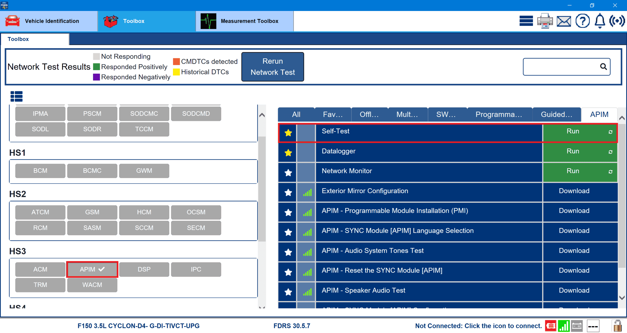
Task: Click the search magnifier icon
Action: click(x=603, y=67)
